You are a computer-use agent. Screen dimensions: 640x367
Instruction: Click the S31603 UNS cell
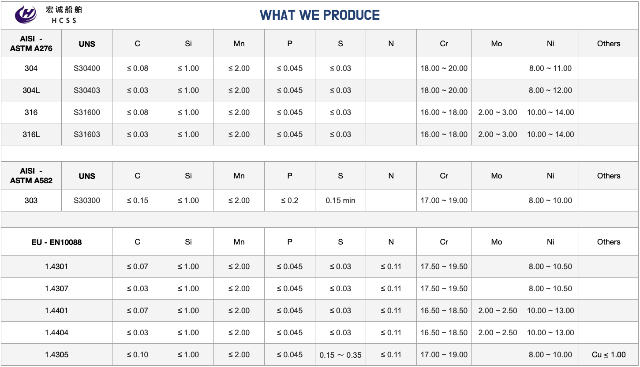point(87,134)
